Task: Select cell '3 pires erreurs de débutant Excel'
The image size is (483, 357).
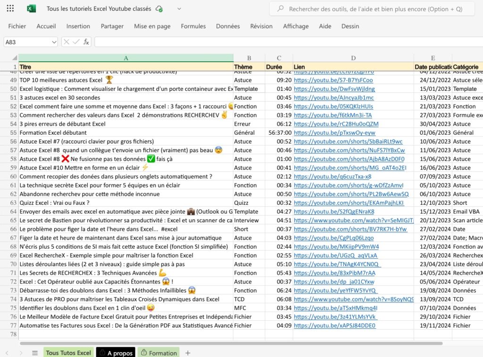Action: tap(125, 124)
